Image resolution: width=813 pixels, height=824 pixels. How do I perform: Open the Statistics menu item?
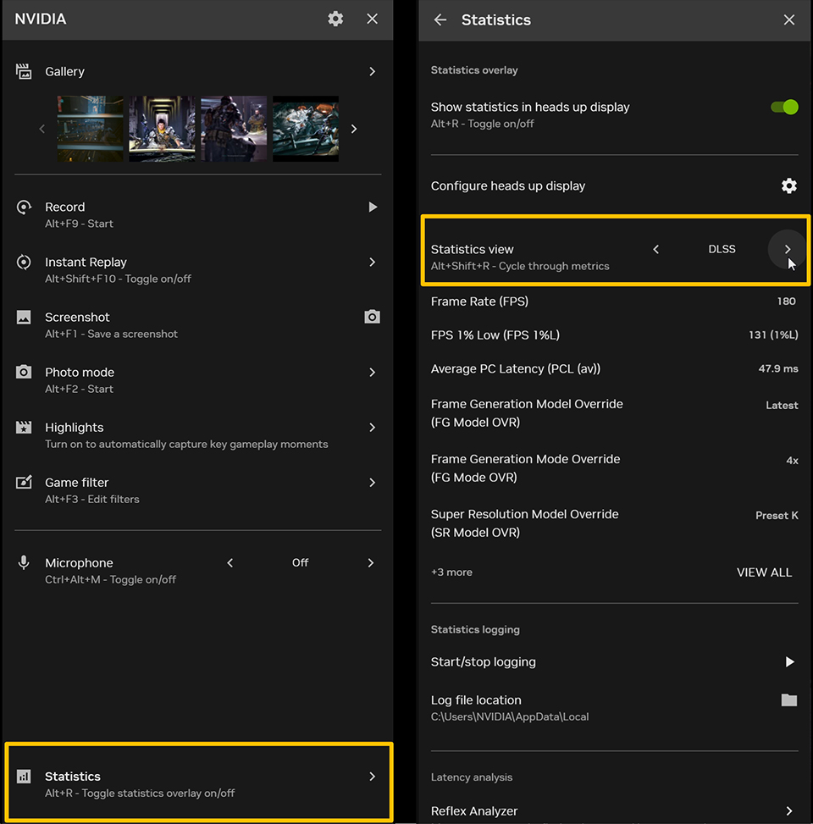[x=198, y=783]
